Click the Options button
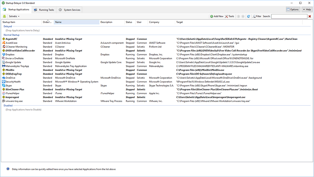The height and width of the screenshot is (177, 314). pyautogui.click(x=293, y=9)
